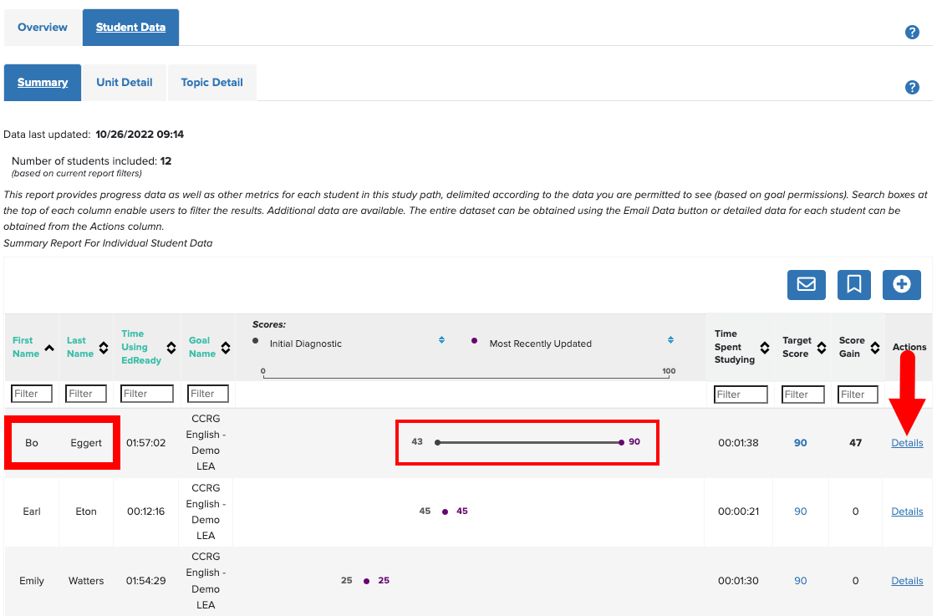Select the Student Data tab
The width and height of the screenshot is (937, 616).
click(x=131, y=28)
